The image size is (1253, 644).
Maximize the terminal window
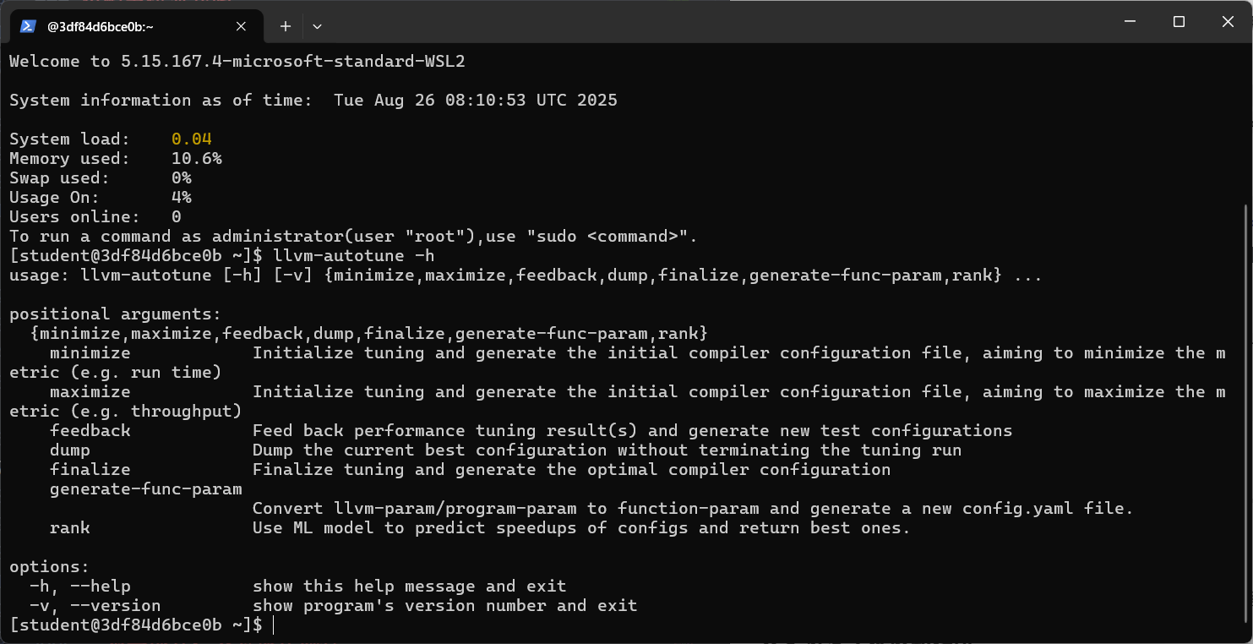tap(1179, 22)
